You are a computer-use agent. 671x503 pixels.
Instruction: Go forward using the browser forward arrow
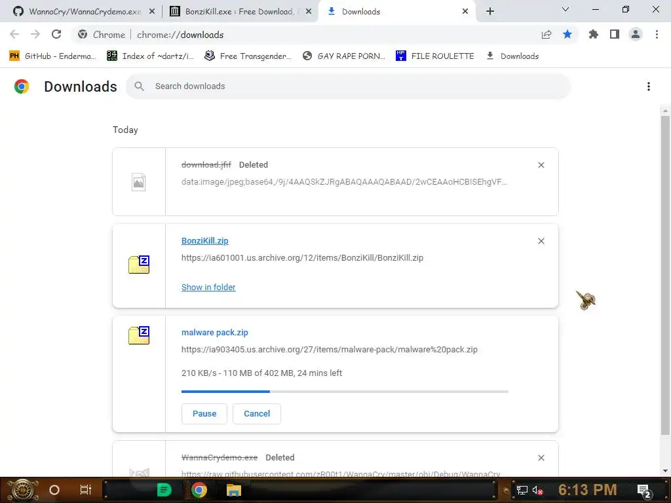click(35, 34)
